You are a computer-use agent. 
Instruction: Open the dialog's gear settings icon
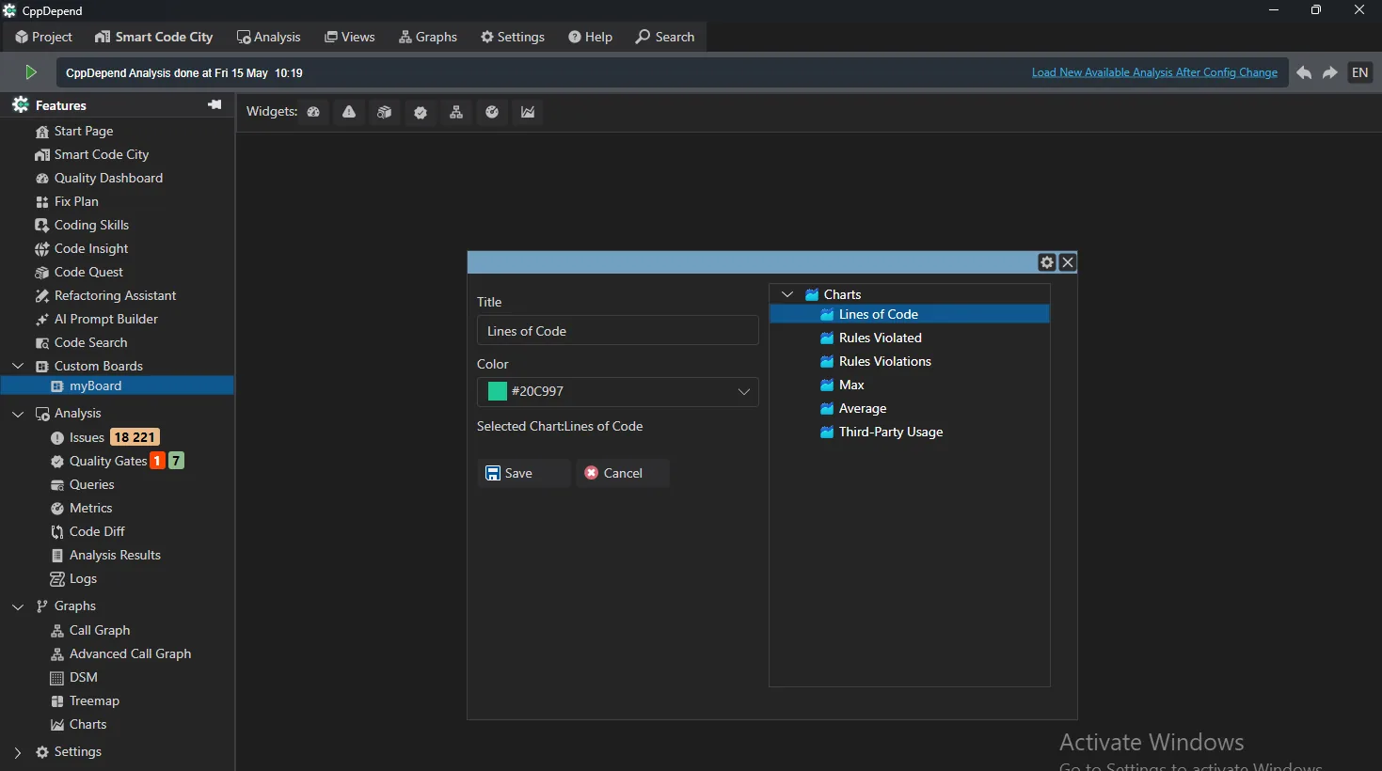point(1047,262)
